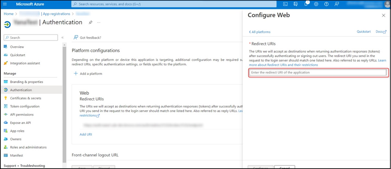
Task: Open the more options ellipsis in title
Action: (x=99, y=22)
